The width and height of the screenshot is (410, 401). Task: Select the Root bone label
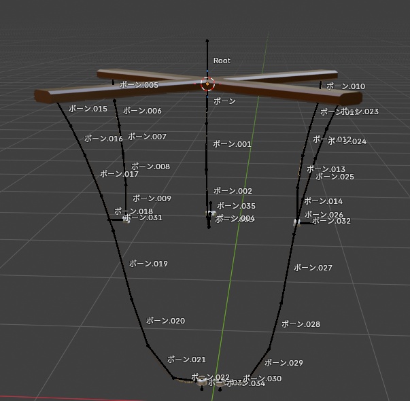coord(222,60)
